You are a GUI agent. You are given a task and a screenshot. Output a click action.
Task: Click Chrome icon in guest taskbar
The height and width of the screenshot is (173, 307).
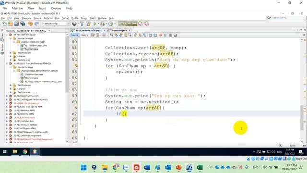click(x=25, y=152)
